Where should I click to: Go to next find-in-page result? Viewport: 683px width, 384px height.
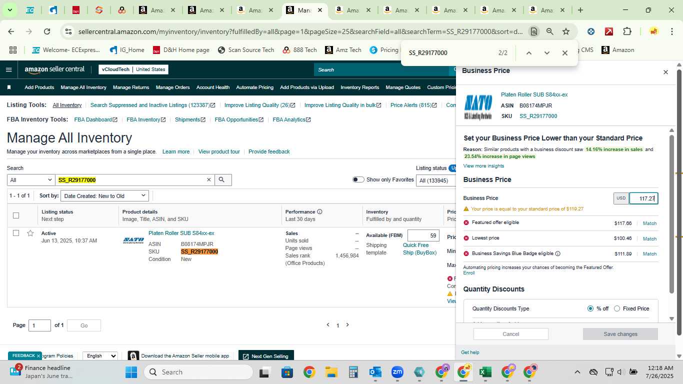[546, 53]
